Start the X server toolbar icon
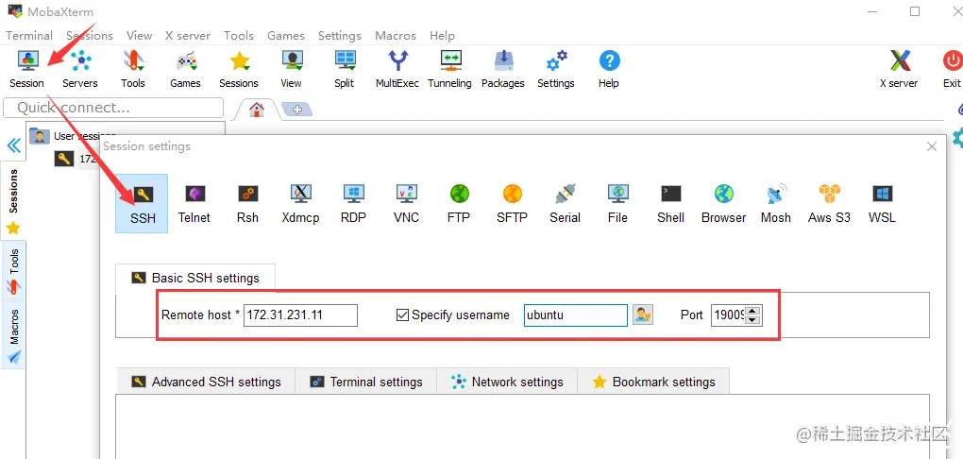This screenshot has width=963, height=459. (x=899, y=70)
